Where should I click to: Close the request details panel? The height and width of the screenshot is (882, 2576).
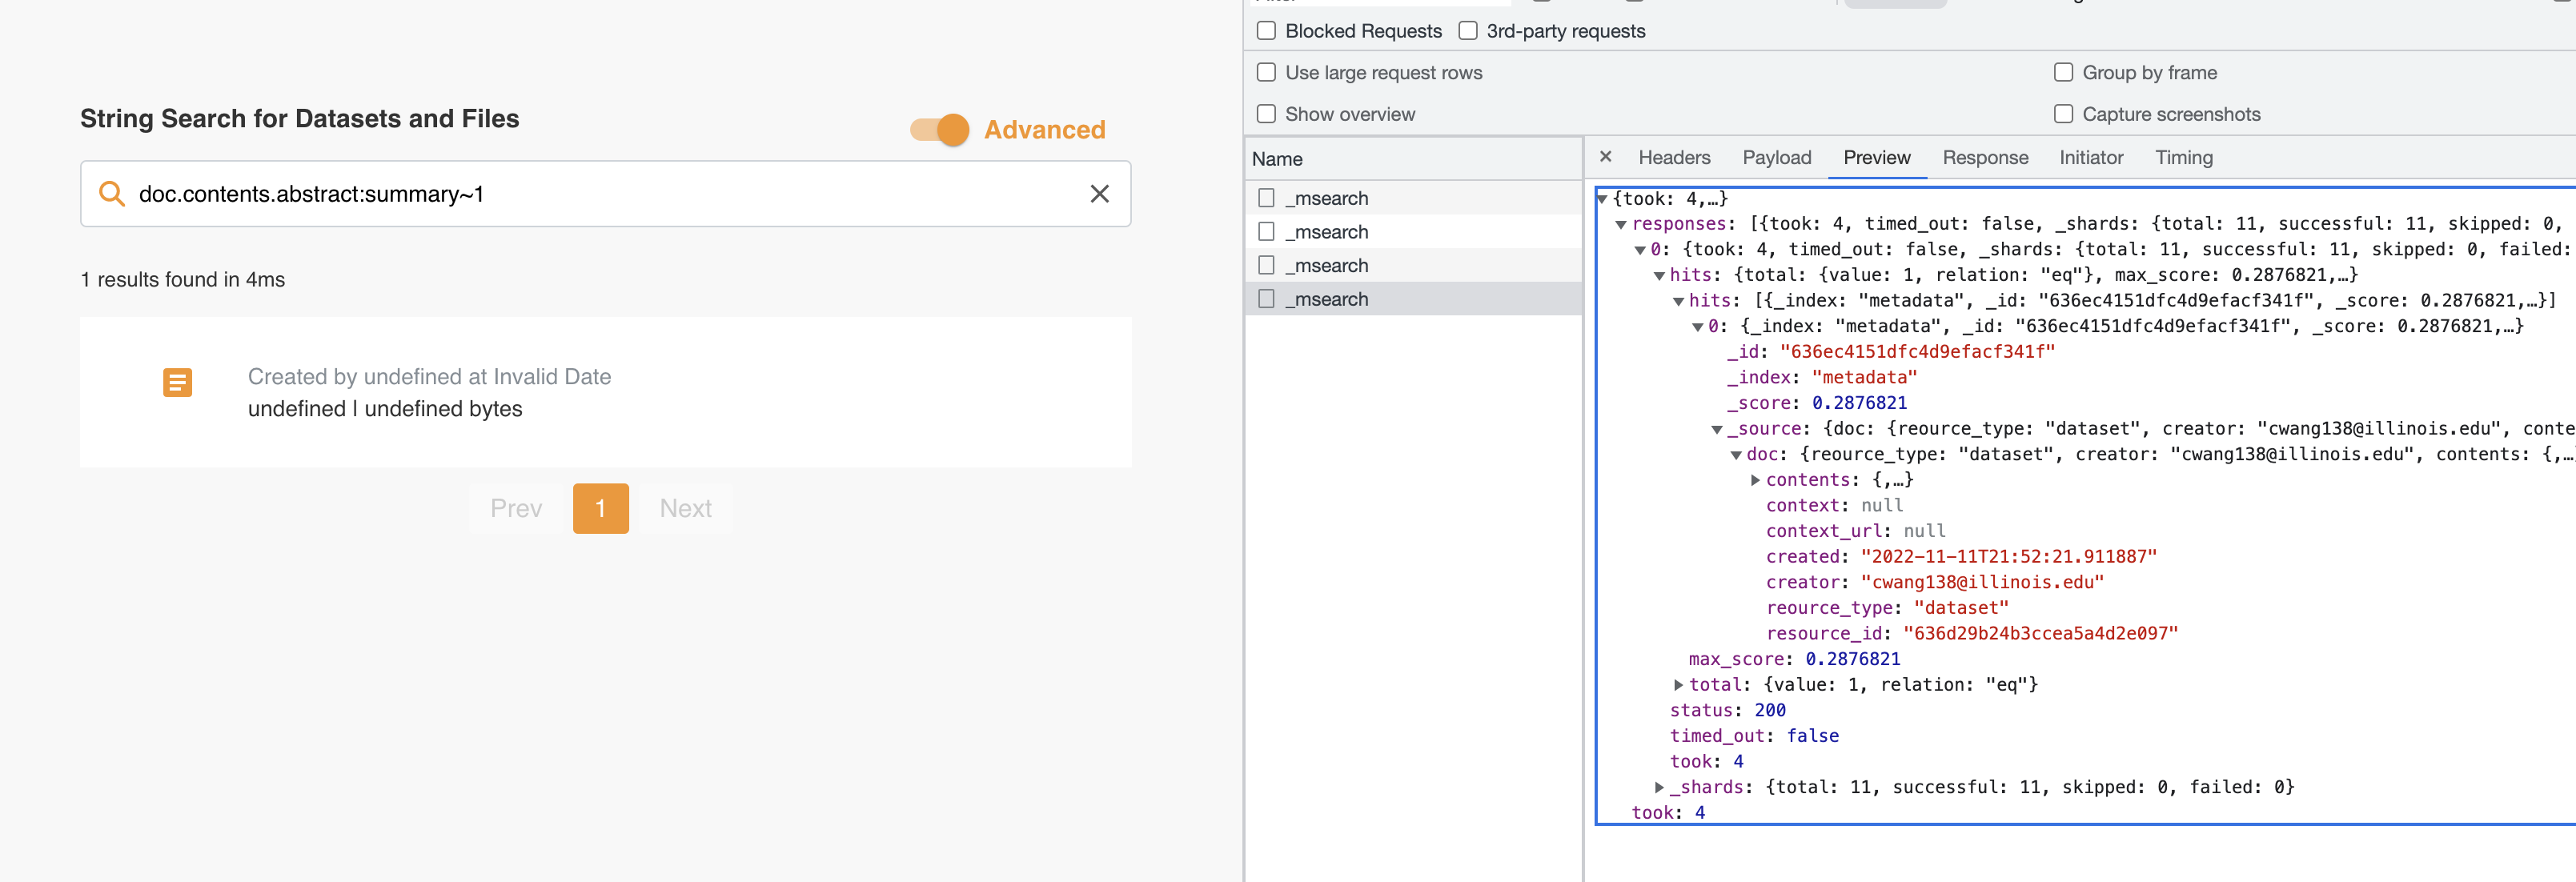click(x=1605, y=157)
